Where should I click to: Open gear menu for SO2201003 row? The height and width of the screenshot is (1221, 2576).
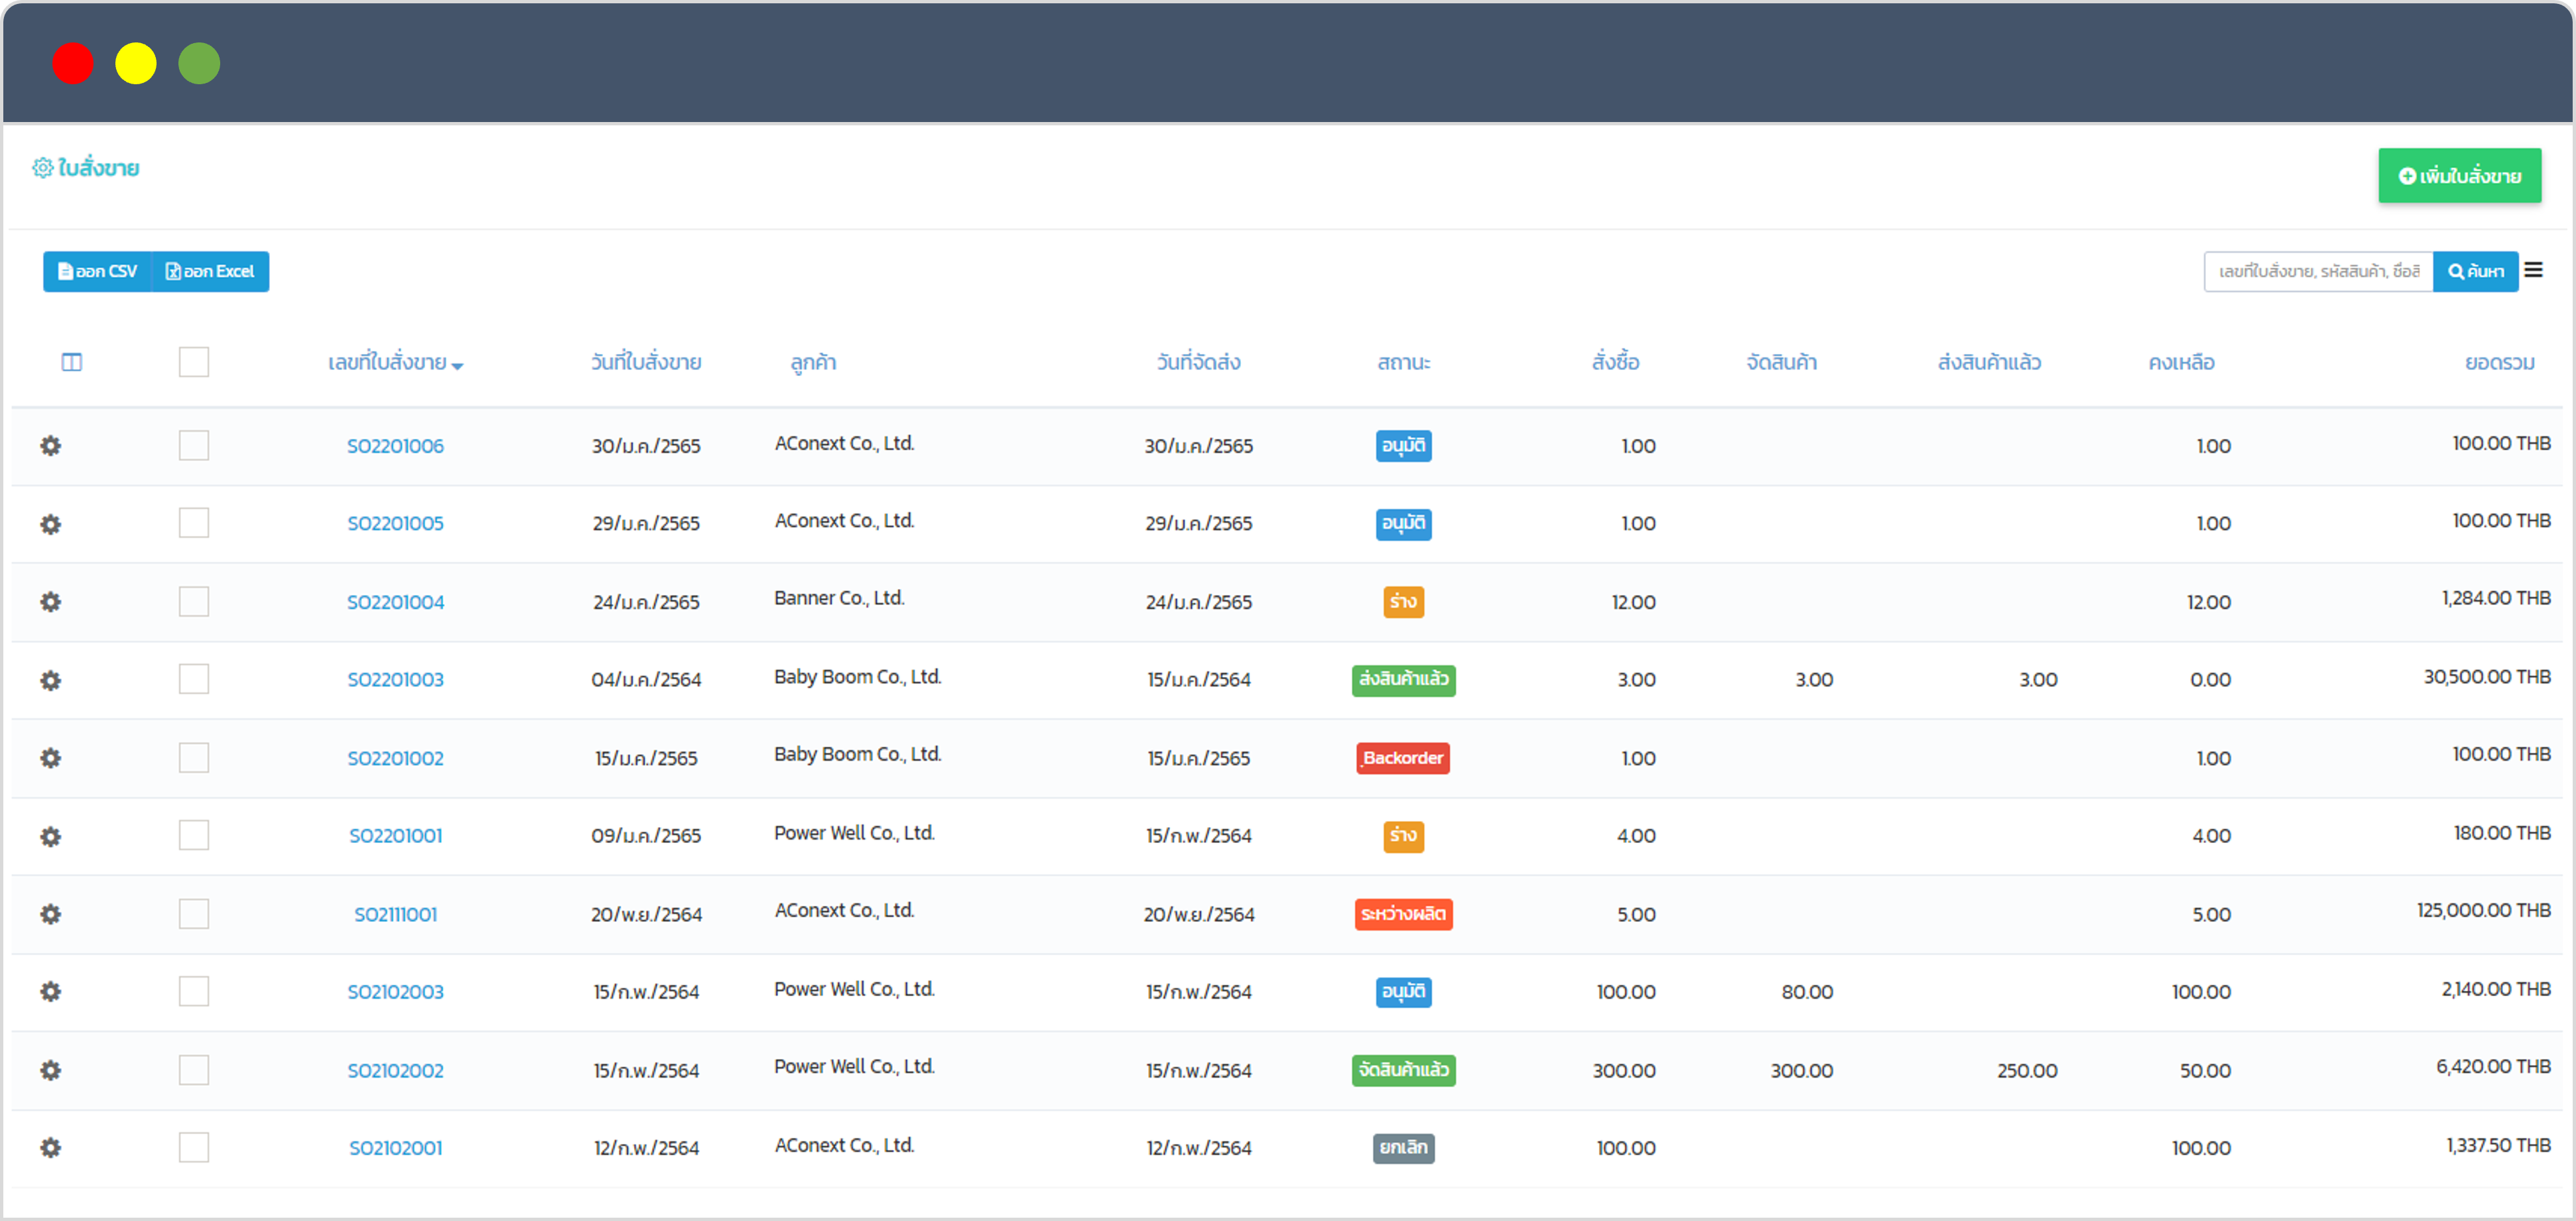click(50, 680)
